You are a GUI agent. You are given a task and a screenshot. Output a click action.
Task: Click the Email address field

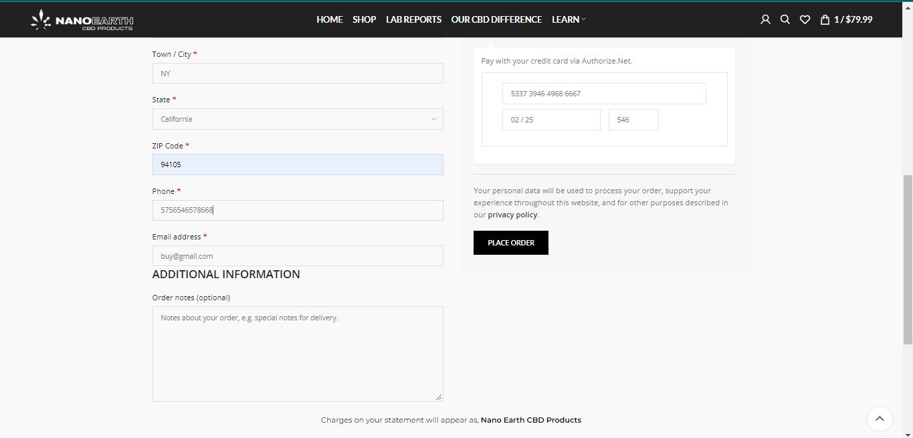(297, 255)
